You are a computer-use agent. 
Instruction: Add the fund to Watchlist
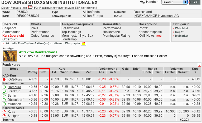181,28
